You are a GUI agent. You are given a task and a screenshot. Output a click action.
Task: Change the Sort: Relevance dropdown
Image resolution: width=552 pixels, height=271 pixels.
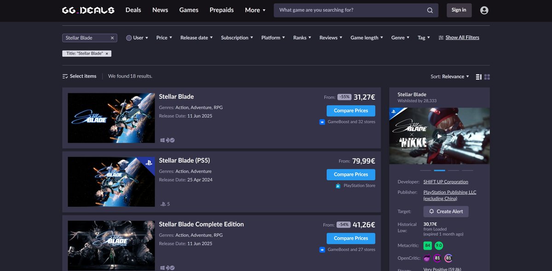(x=450, y=77)
